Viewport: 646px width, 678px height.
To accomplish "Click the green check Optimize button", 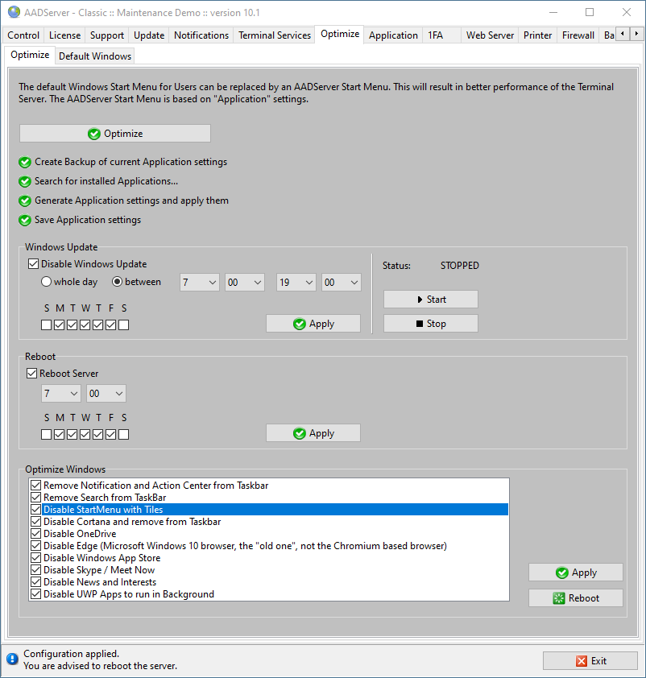I will pyautogui.click(x=115, y=134).
